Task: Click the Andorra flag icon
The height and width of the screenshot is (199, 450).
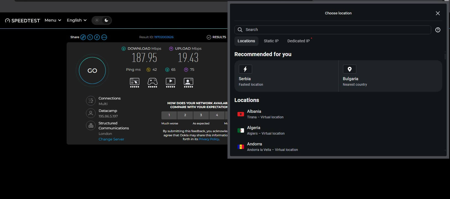Action: tap(241, 147)
